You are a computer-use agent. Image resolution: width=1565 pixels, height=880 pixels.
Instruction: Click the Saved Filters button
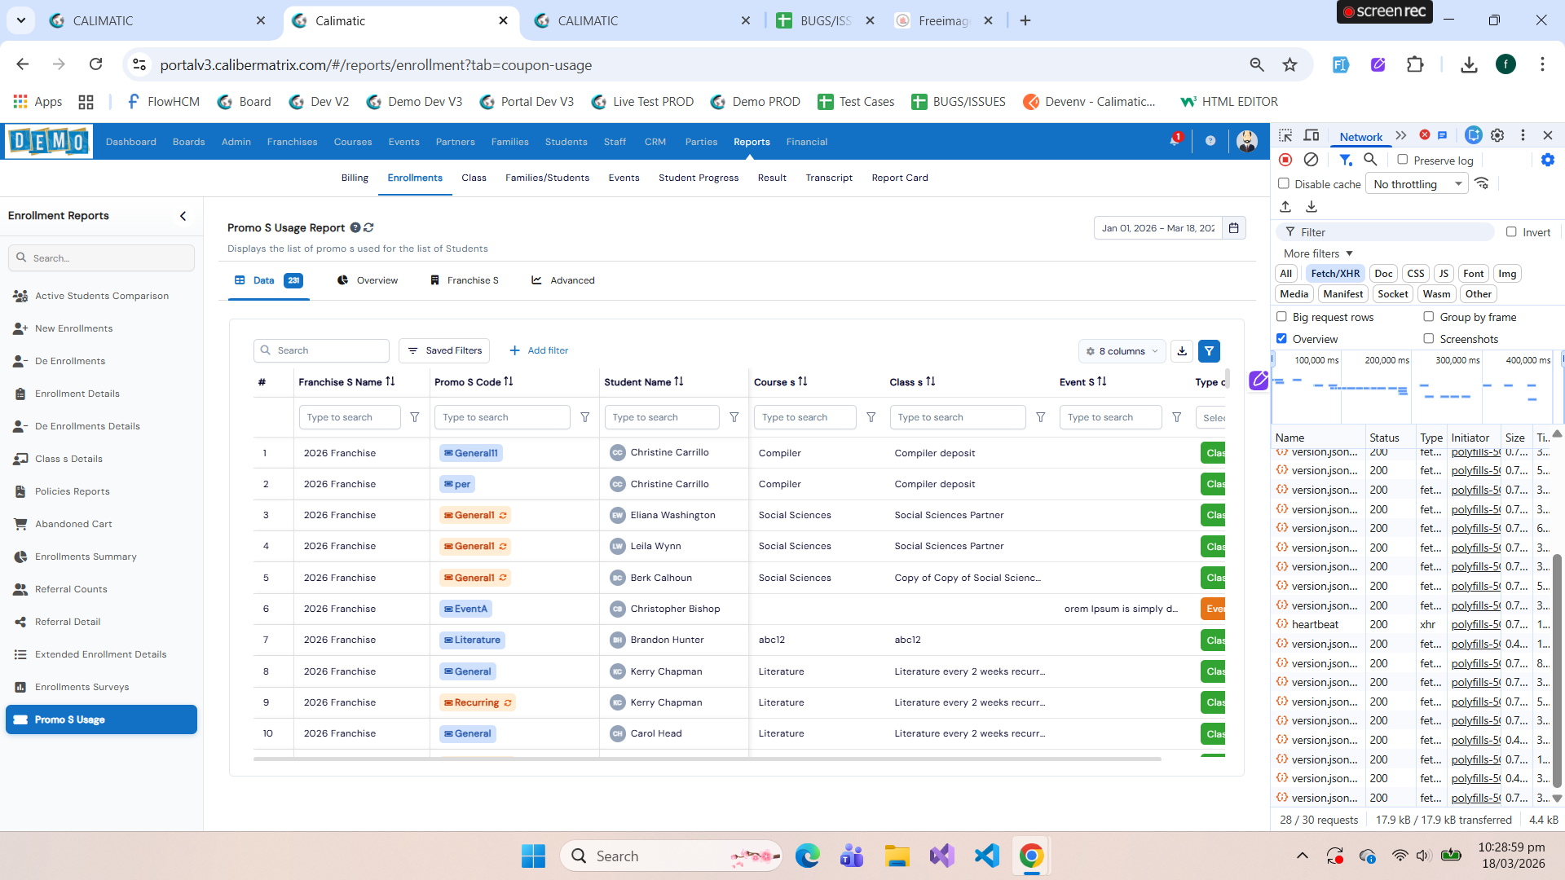coord(444,350)
